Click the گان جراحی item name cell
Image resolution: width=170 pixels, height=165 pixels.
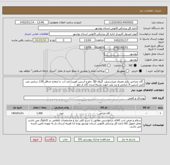tap(104, 113)
